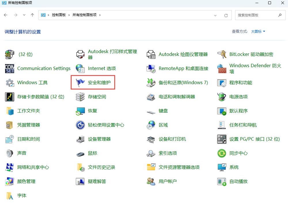Open the Windows 工具 gear icon
The image size is (288, 203).
[x=10, y=83]
